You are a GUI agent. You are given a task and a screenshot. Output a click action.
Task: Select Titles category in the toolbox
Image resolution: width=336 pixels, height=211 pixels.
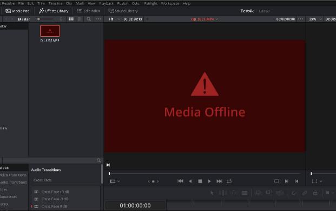point(4,189)
